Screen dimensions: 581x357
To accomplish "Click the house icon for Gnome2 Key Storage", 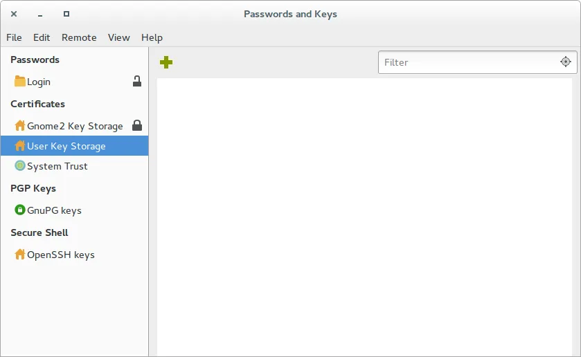I will (x=19, y=125).
